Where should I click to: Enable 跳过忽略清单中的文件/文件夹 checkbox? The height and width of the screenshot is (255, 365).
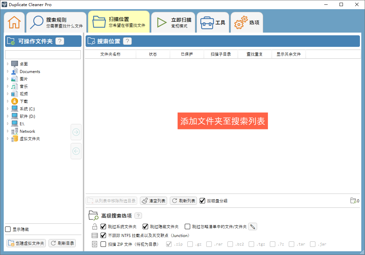(x=187, y=226)
